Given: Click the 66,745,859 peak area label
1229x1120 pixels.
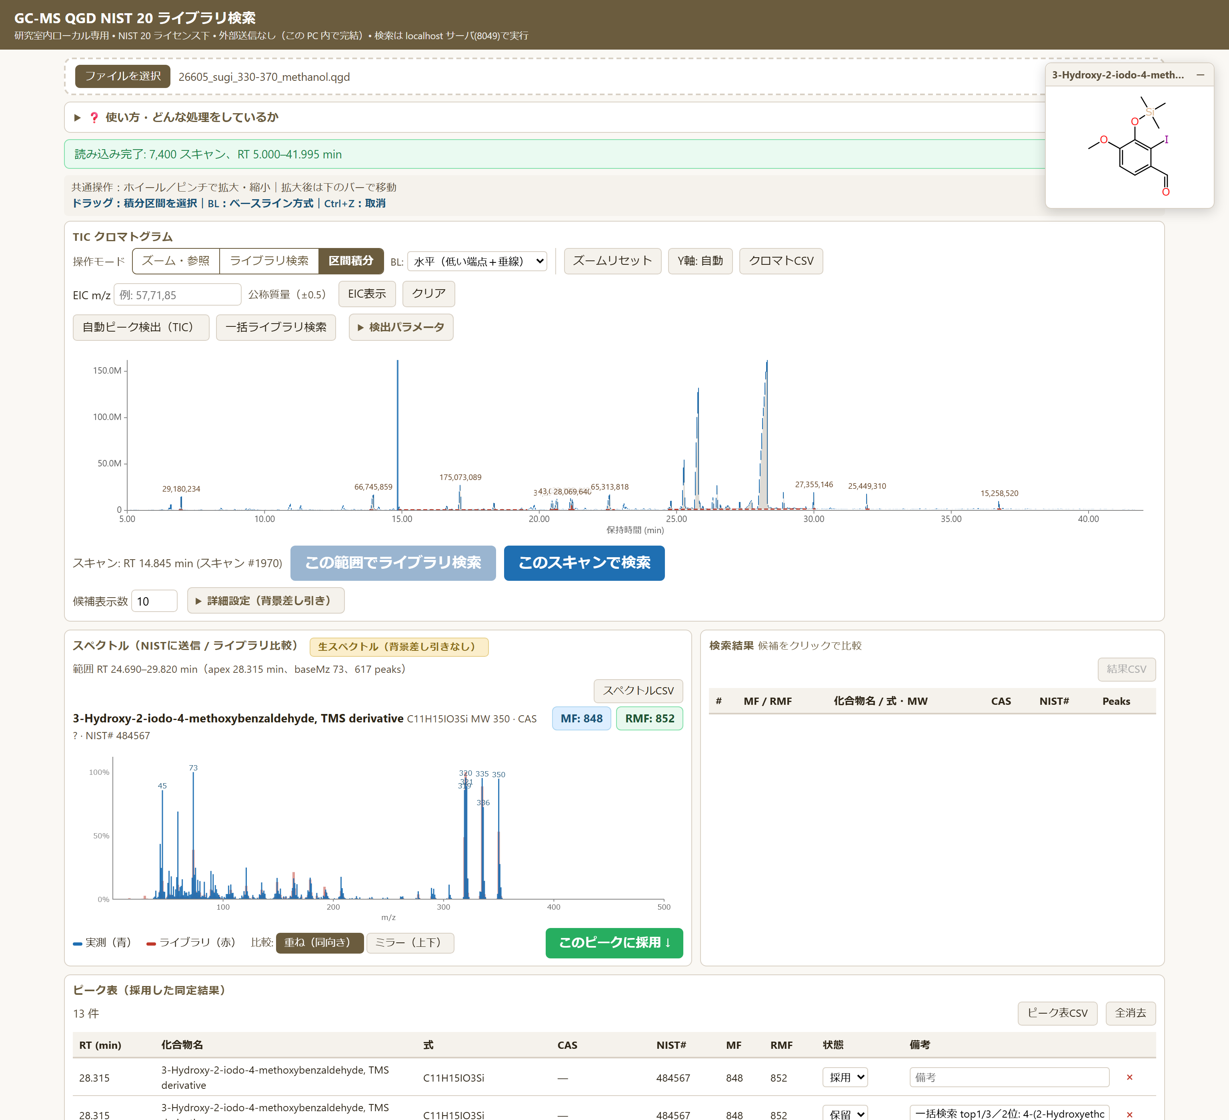Looking at the screenshot, I should click(x=373, y=487).
